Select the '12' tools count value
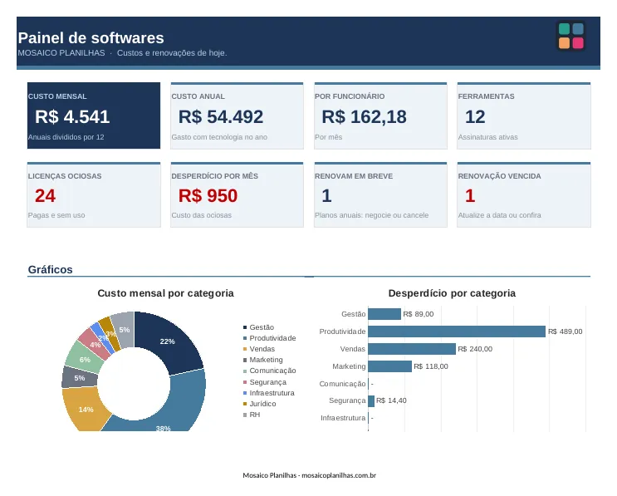617x496 pixels. pos(475,116)
